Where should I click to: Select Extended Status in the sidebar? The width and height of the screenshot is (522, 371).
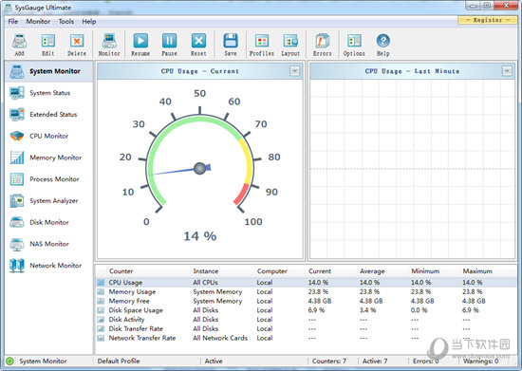(49, 115)
